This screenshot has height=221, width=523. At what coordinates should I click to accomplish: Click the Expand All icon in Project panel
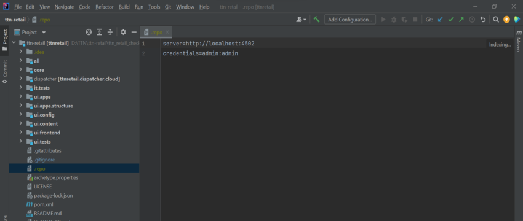point(100,33)
